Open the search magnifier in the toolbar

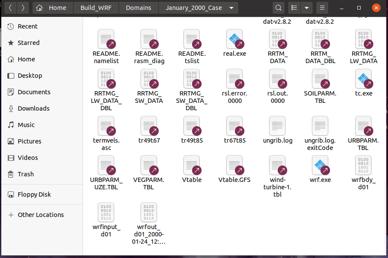coord(279,8)
